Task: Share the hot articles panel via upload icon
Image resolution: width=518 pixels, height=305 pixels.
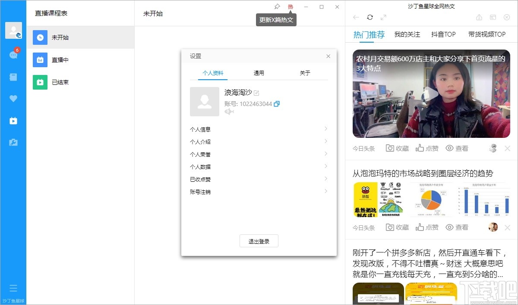Action: [479, 17]
